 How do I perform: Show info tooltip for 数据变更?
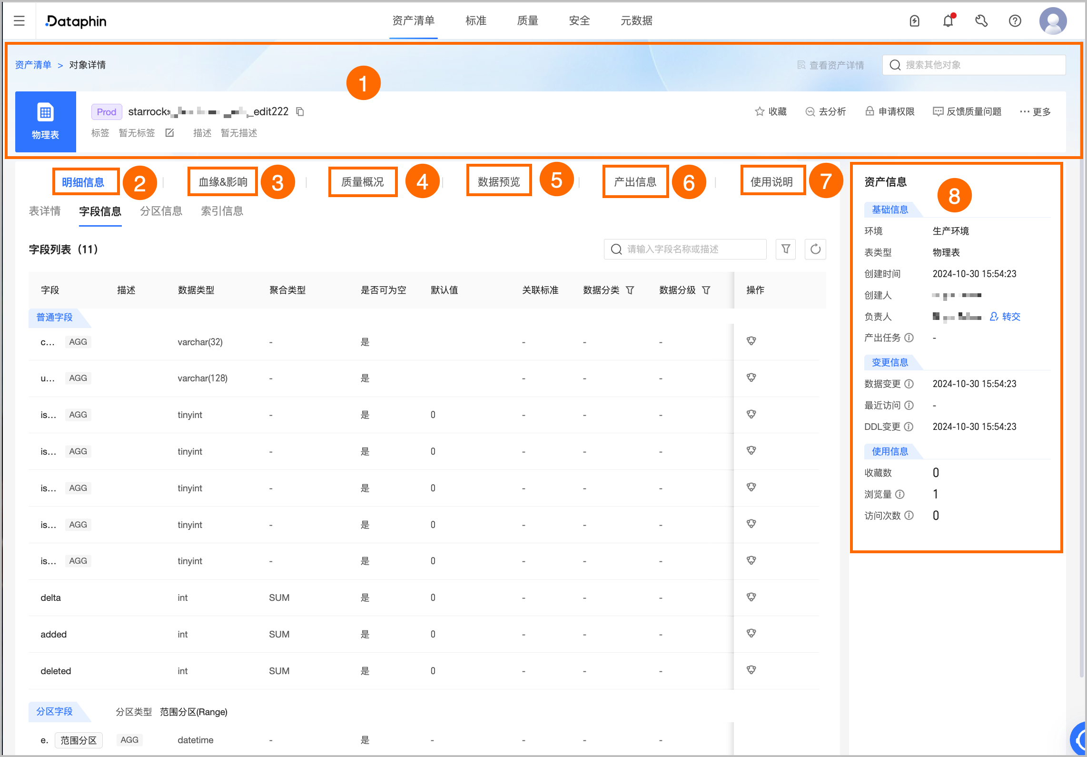(x=909, y=384)
